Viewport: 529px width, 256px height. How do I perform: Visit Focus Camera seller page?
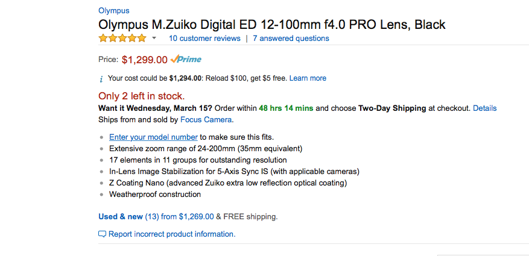click(206, 120)
